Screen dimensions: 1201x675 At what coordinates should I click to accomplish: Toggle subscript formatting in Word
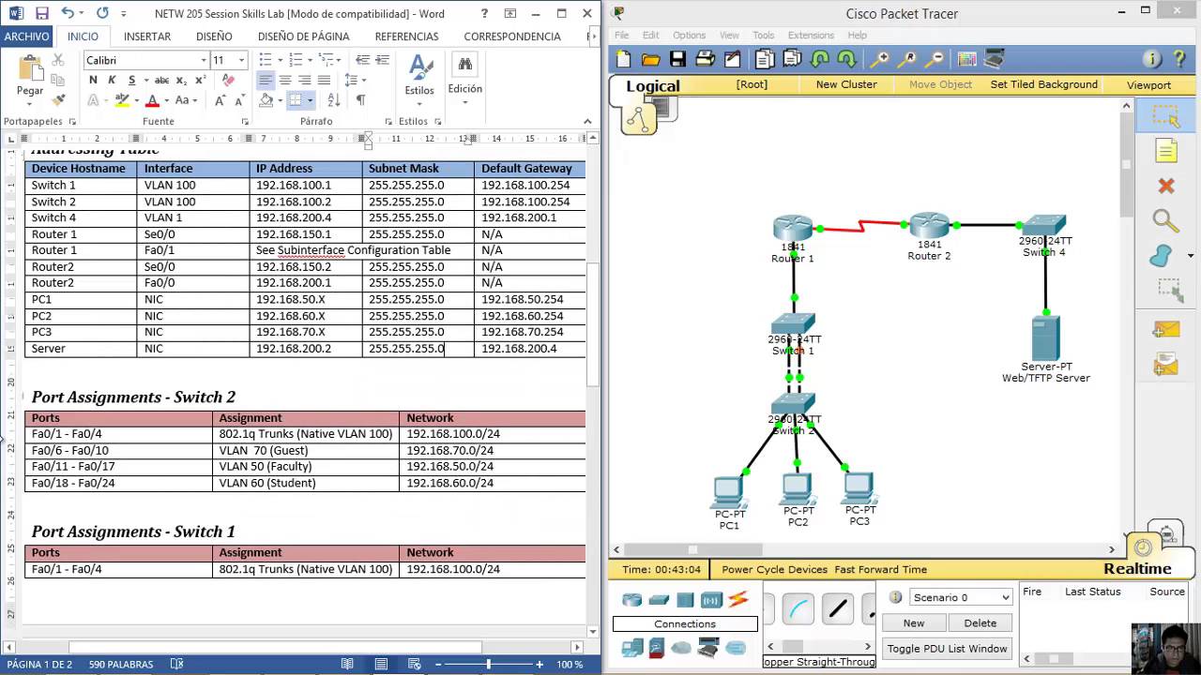click(181, 80)
